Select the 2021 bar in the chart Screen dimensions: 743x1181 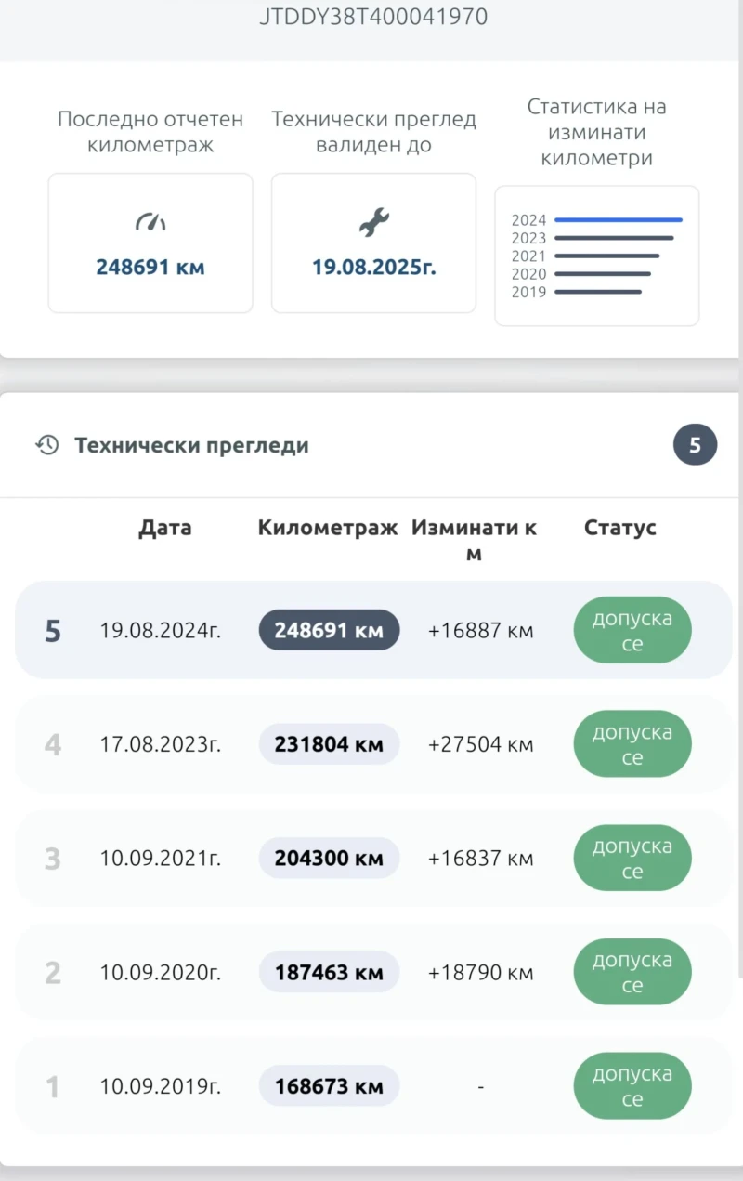608,256
